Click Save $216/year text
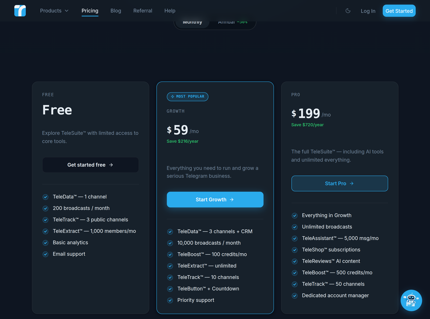430x319 pixels. (x=182, y=141)
